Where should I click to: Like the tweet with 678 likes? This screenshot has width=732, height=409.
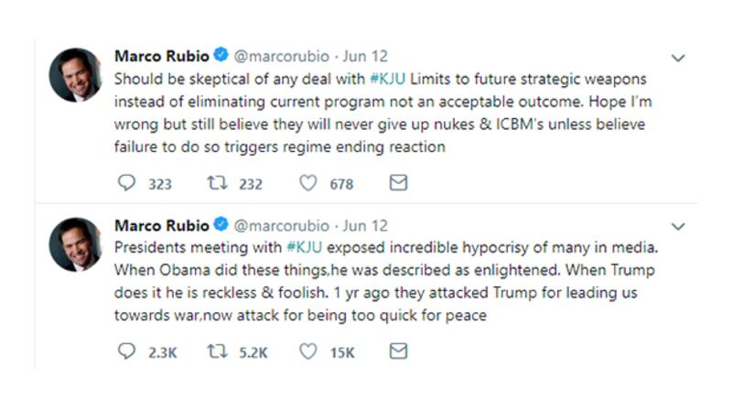(x=308, y=183)
